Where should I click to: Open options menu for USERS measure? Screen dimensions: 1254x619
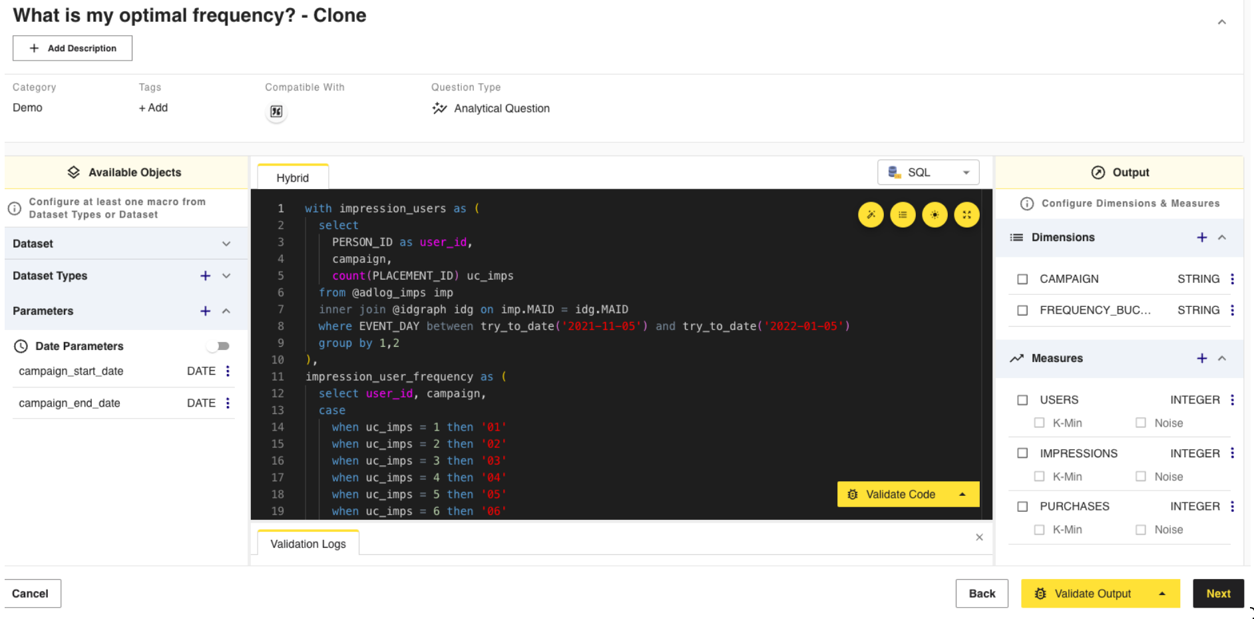(1232, 399)
